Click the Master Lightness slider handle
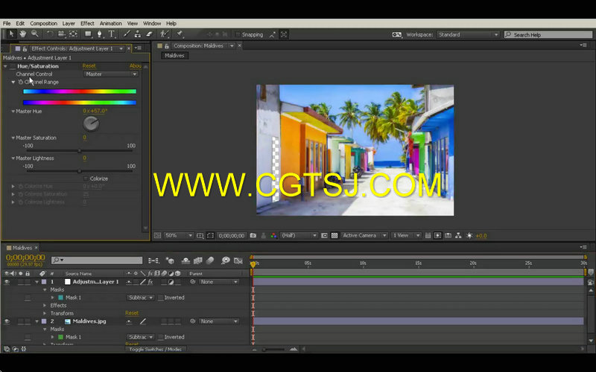Image resolution: width=596 pixels, height=372 pixels. tap(80, 171)
